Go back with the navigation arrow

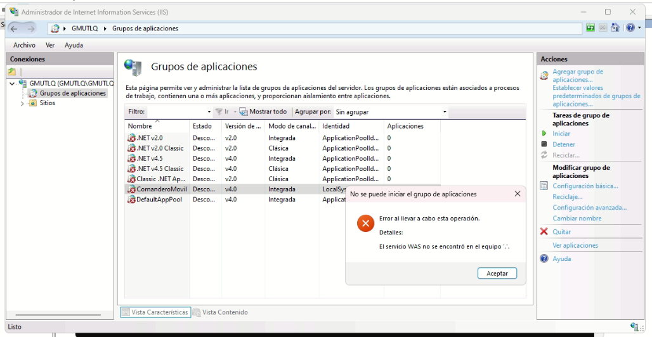14,29
